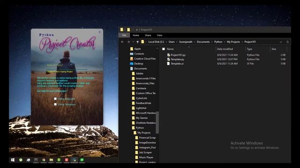300x168 pixels.
Task: Switch to the Home ribbon tab
Action: tap(136, 35)
